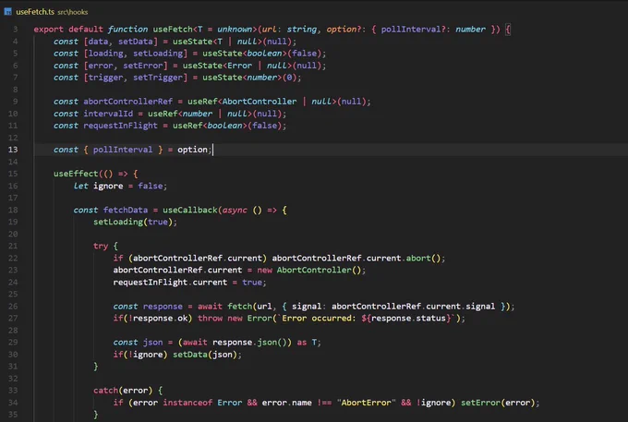The height and width of the screenshot is (422, 628).
Task: Click 'response.status' inside the template string
Action: pos(408,319)
